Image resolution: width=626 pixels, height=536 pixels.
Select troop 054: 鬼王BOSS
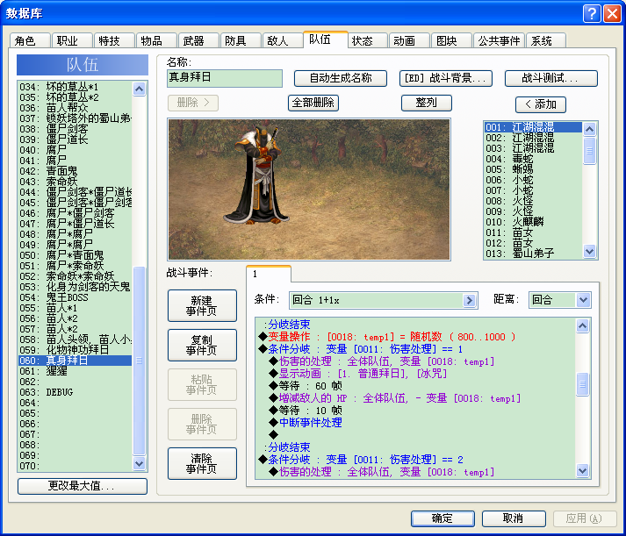point(75,297)
